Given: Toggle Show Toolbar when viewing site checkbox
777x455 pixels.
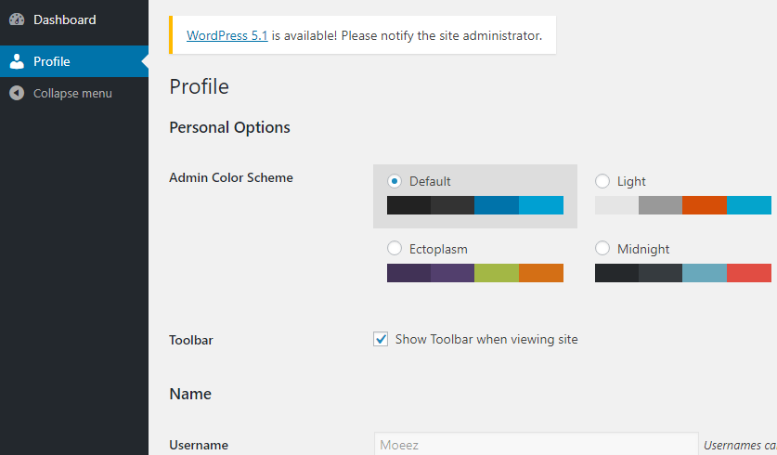Looking at the screenshot, I should [381, 340].
